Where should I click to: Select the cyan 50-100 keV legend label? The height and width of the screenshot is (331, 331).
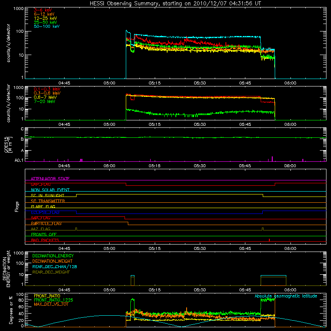(x=47, y=26)
